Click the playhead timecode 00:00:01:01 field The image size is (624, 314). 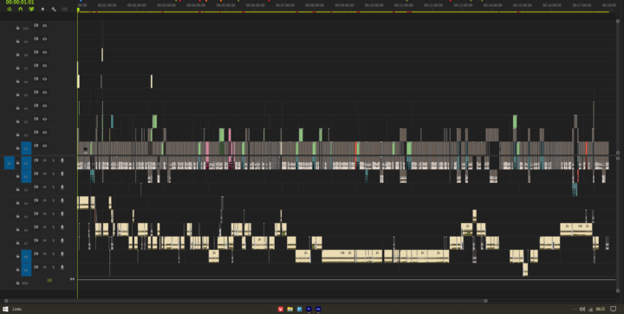(x=20, y=3)
